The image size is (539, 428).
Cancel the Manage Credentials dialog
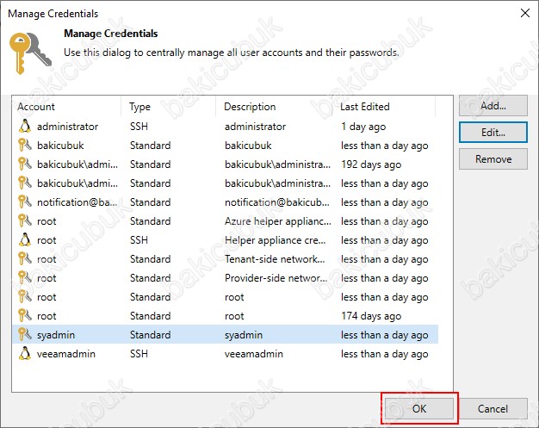pos(493,408)
